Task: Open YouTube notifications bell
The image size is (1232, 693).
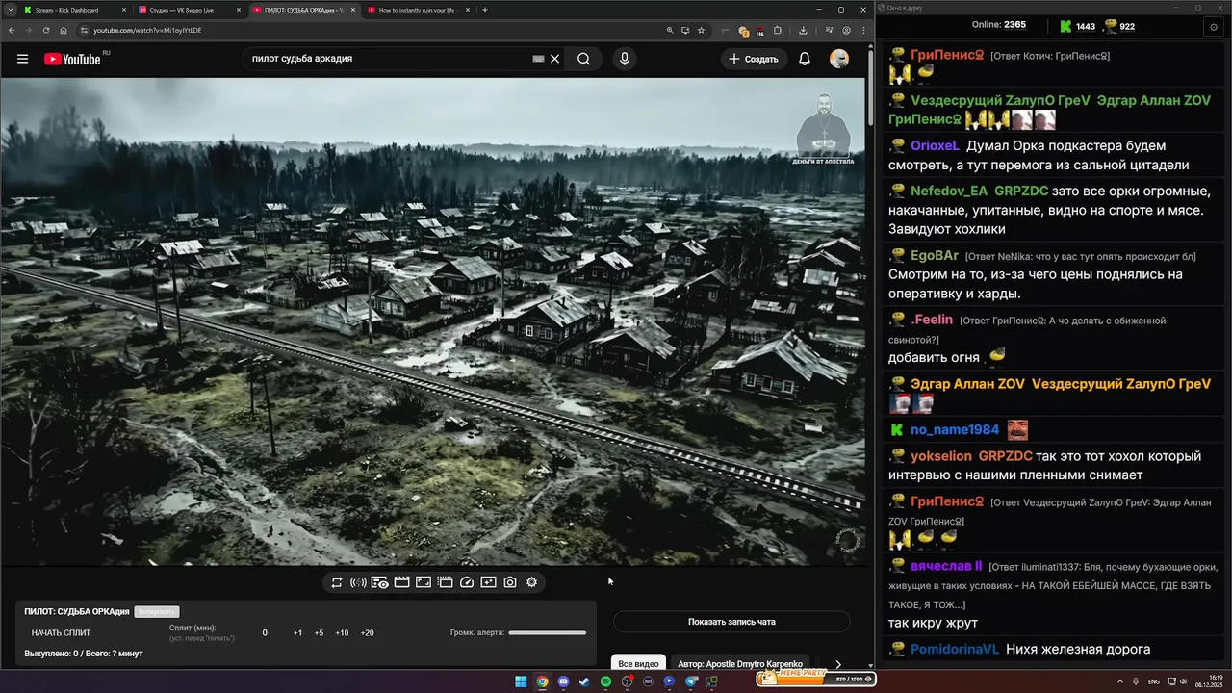Action: click(x=805, y=59)
